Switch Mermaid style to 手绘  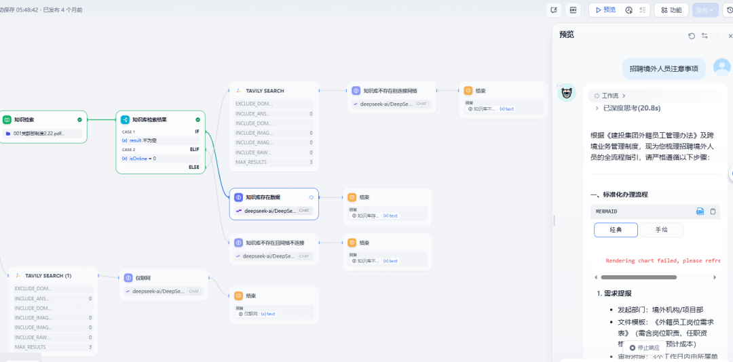[x=661, y=230]
